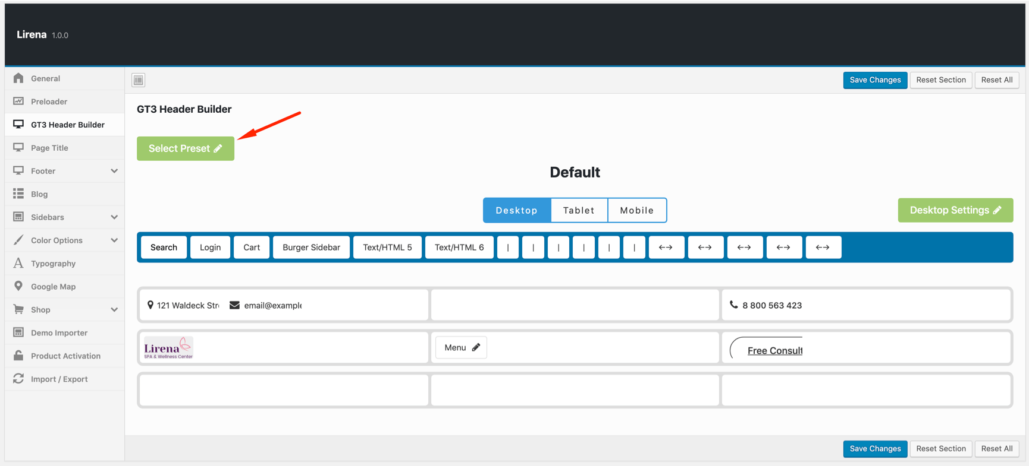This screenshot has width=1029, height=466.
Task: Click the Typography letter A icon
Action: coord(18,263)
